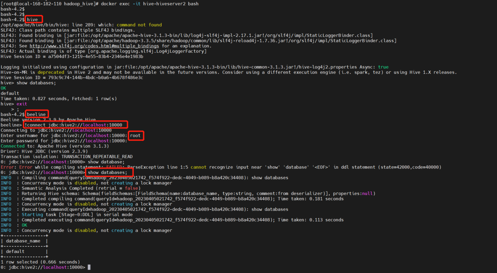Select Hive Session ID starting with 793c9c74
The width and height of the screenshot is (497, 273).
[96, 78]
